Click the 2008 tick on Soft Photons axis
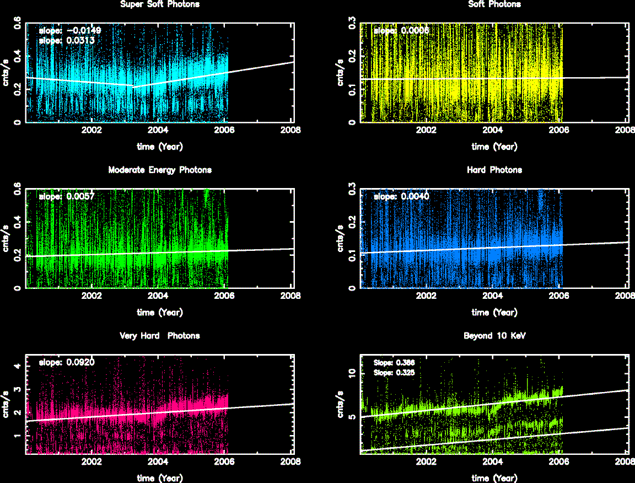This screenshot has height=483, width=635. click(x=624, y=131)
